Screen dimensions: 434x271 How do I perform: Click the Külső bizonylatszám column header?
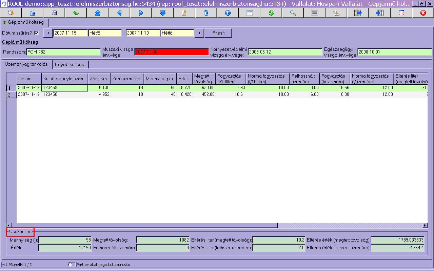pyautogui.click(x=65, y=79)
